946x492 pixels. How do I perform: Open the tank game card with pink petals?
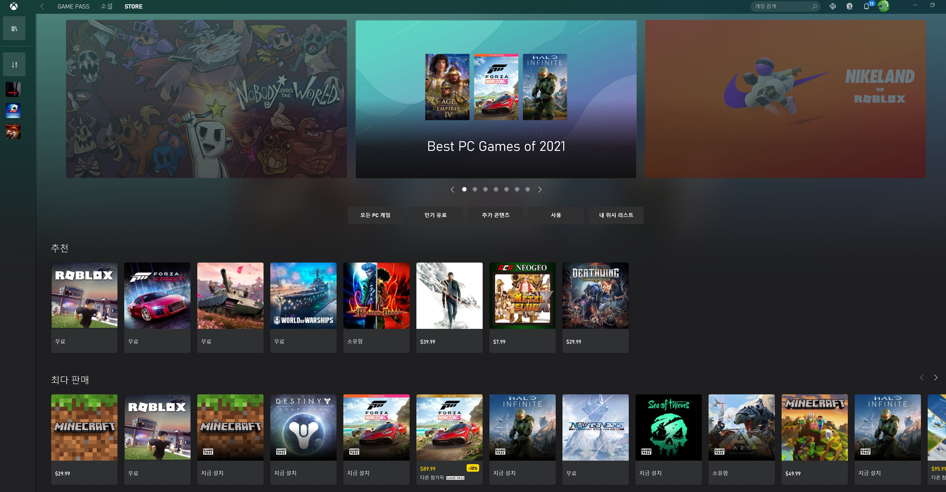(x=230, y=308)
